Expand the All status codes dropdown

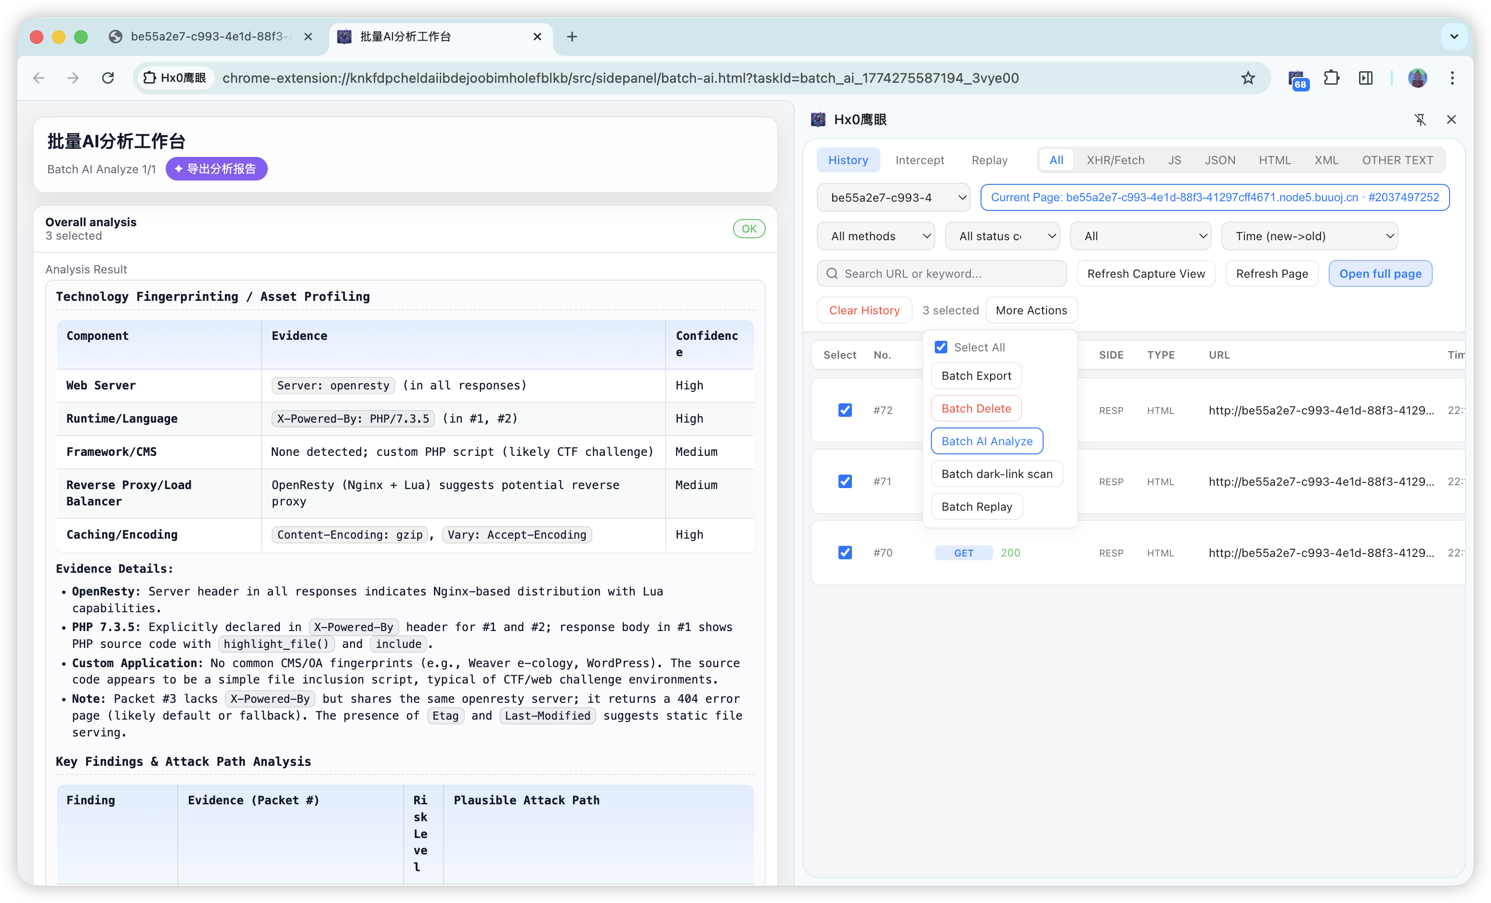click(x=1002, y=236)
